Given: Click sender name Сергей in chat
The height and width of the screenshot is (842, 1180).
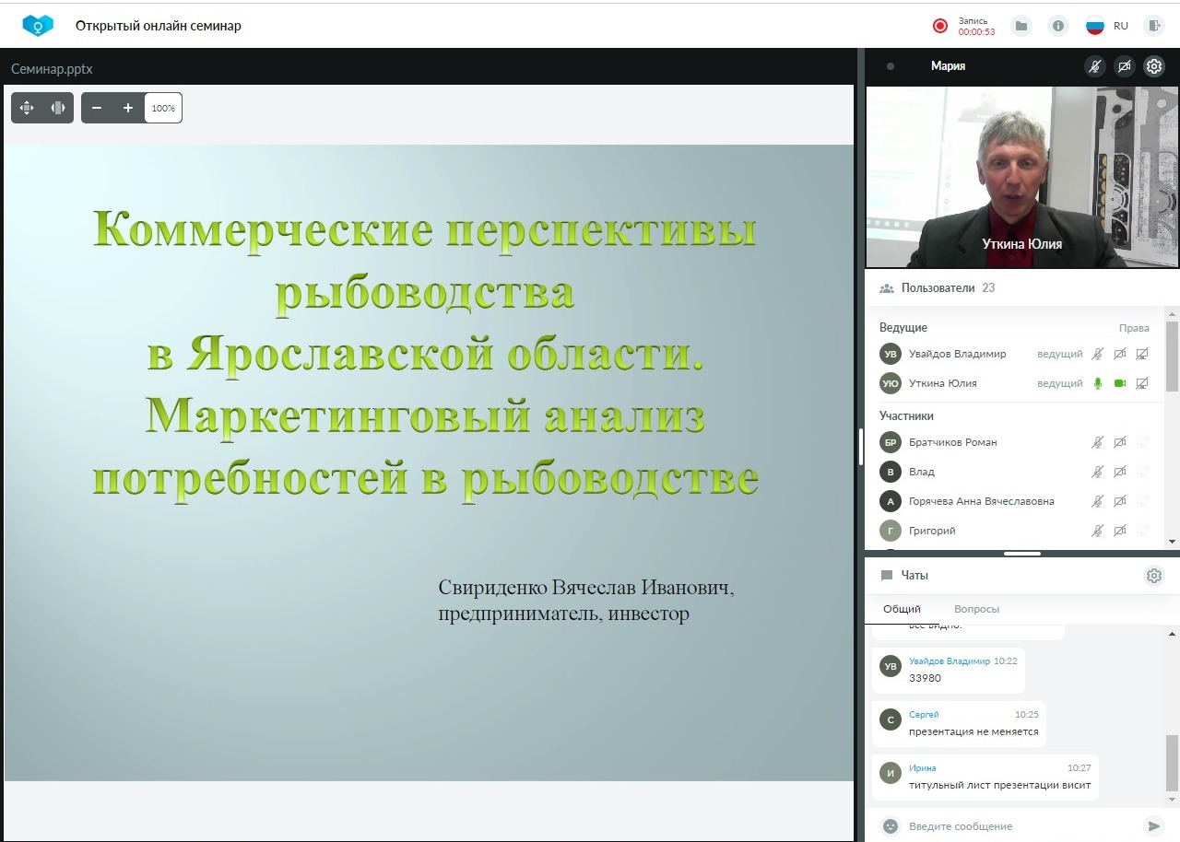Looking at the screenshot, I should coord(924,715).
